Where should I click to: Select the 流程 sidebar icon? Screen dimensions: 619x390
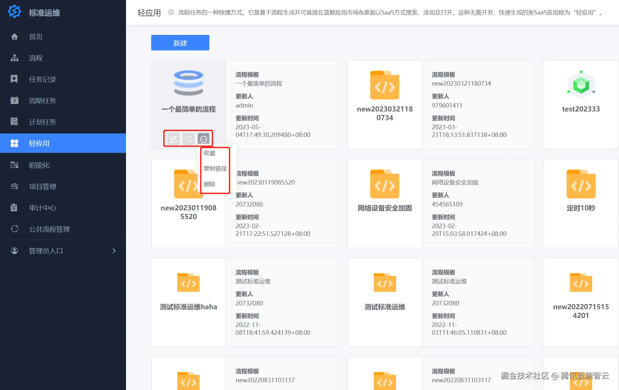click(15, 58)
